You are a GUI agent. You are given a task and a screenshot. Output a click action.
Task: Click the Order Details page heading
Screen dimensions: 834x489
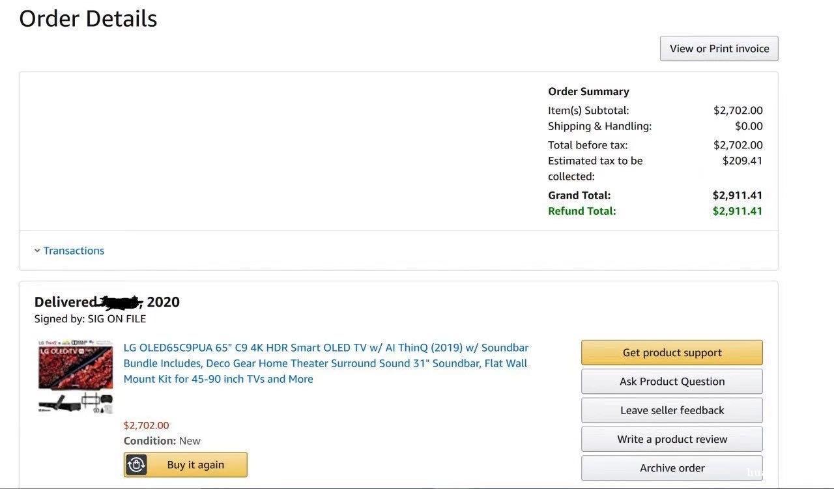click(88, 18)
